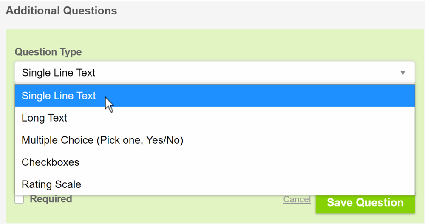
Task: Tick the Required checkbox
Action: pos(19,199)
